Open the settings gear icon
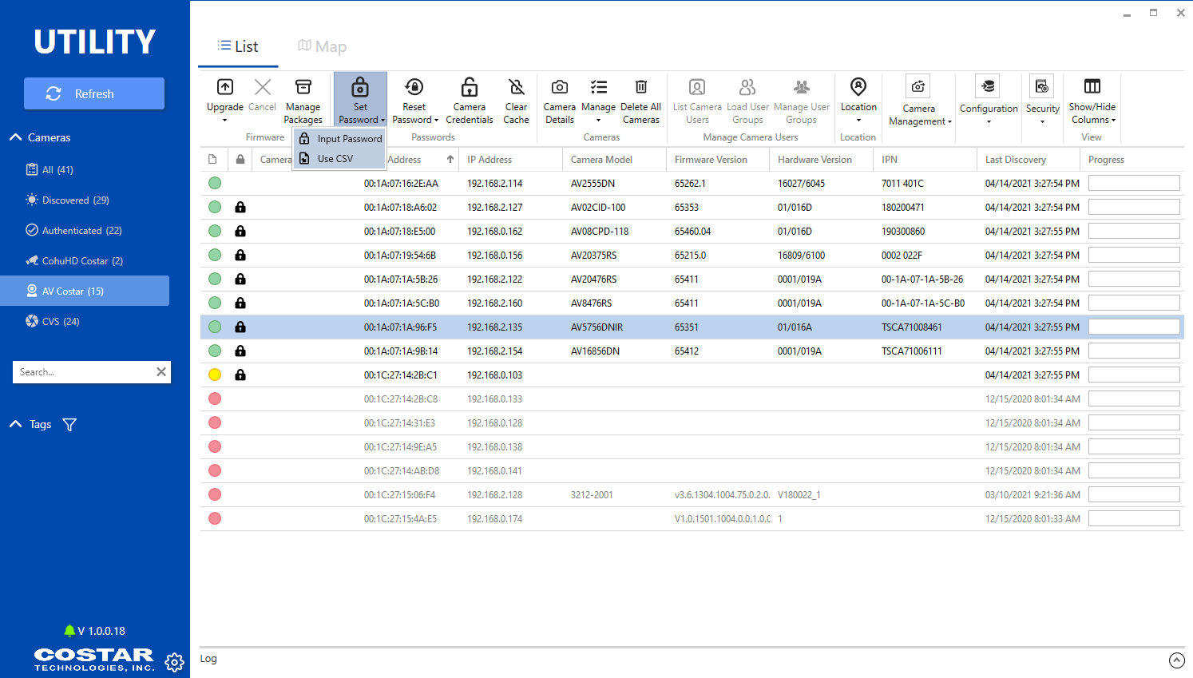 pyautogui.click(x=174, y=662)
